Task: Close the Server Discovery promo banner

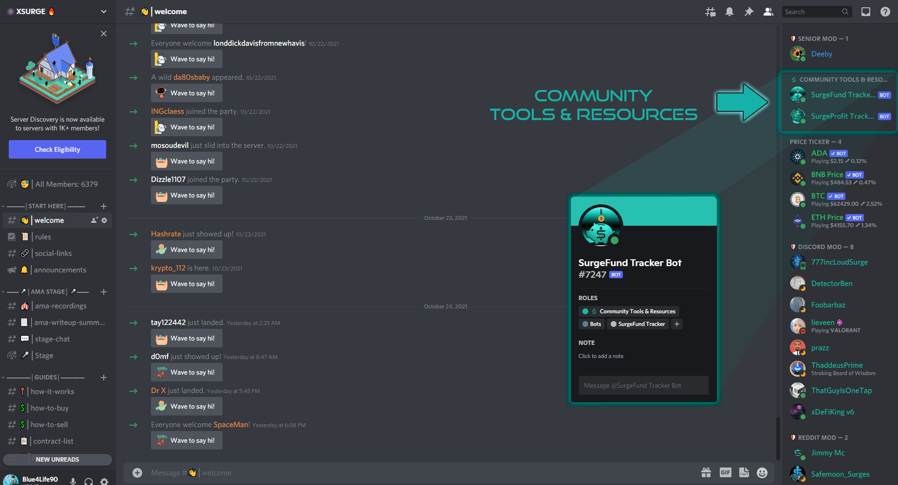Action: coord(104,34)
